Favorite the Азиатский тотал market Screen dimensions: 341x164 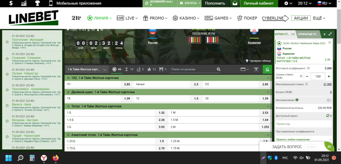tap(68, 135)
